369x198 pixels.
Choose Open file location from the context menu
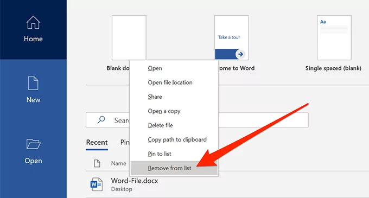[174, 82]
